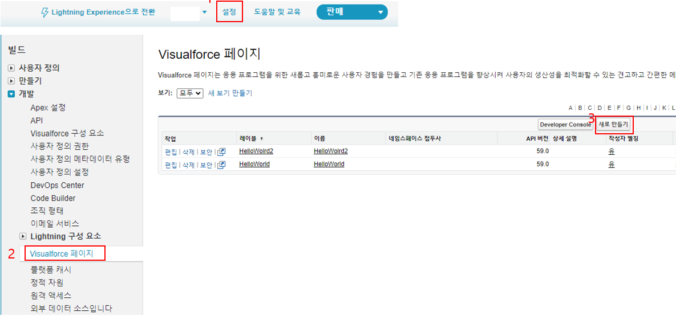
Task: Click 편집 for HelloWorld row
Action: click(171, 165)
